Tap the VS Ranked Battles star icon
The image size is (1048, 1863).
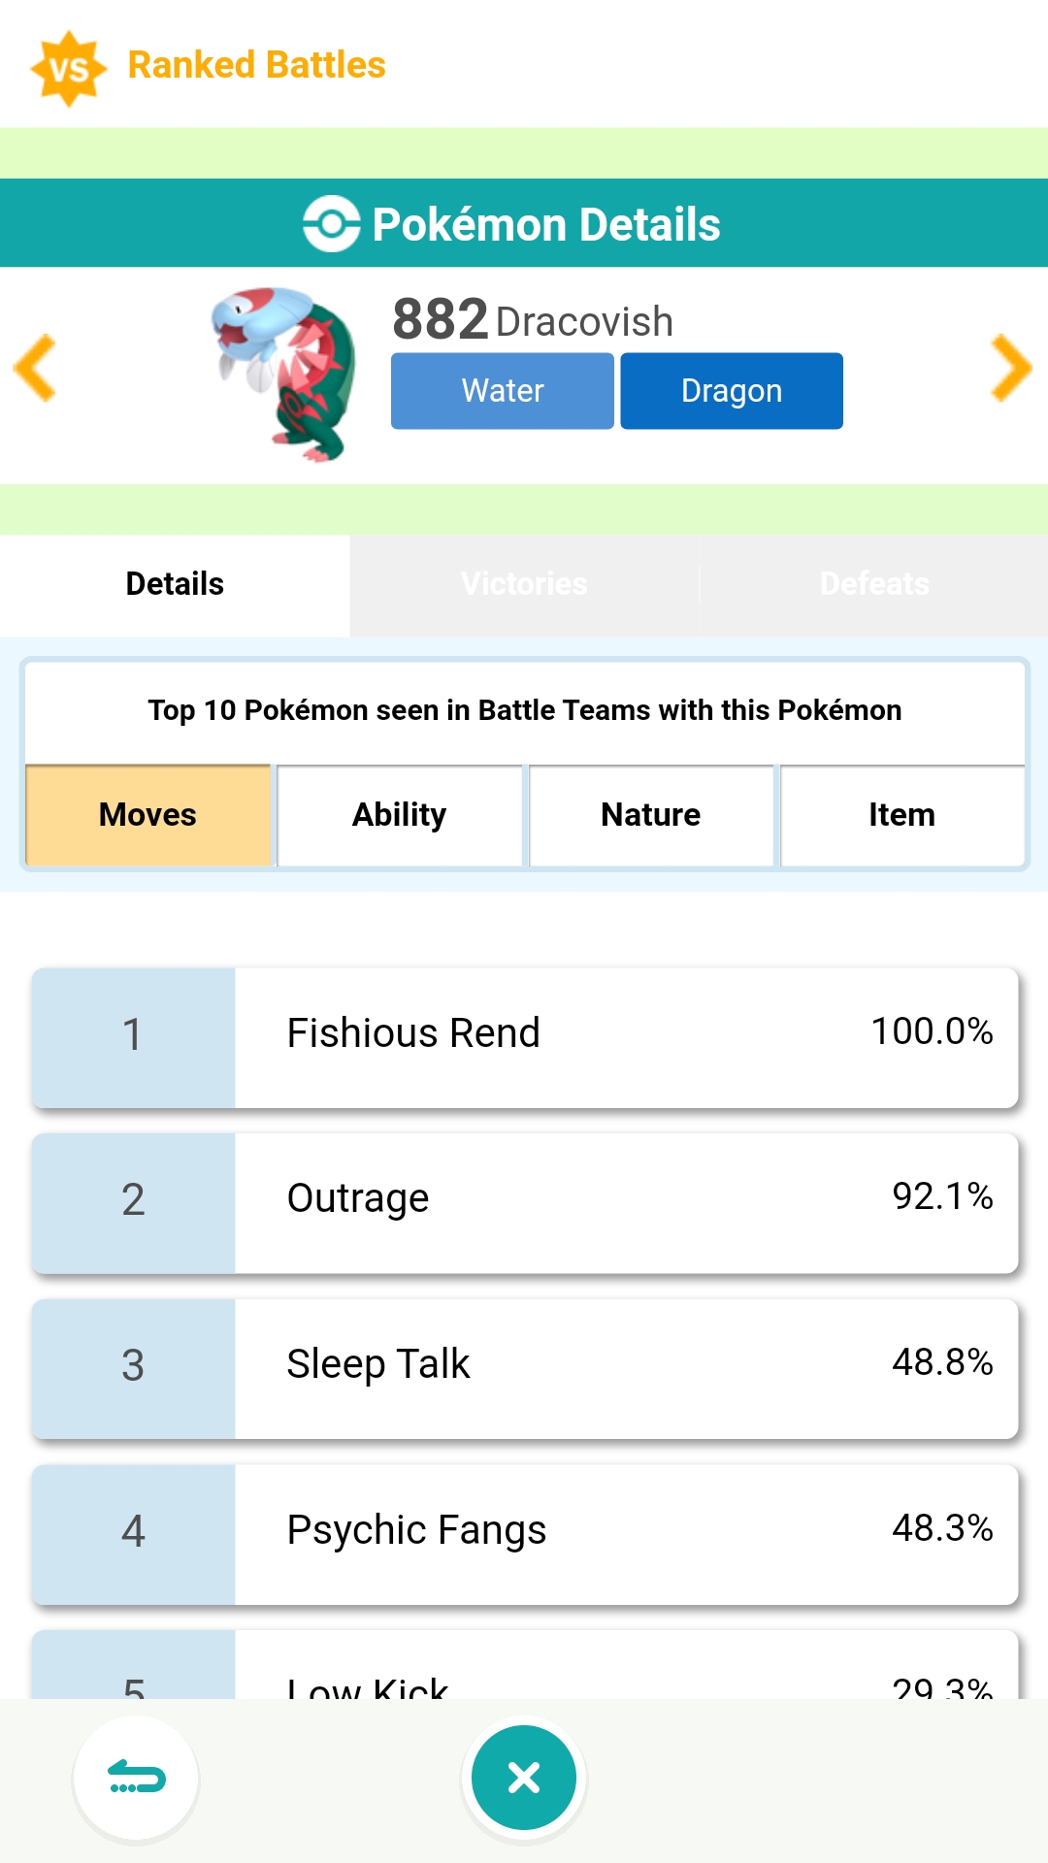(68, 68)
